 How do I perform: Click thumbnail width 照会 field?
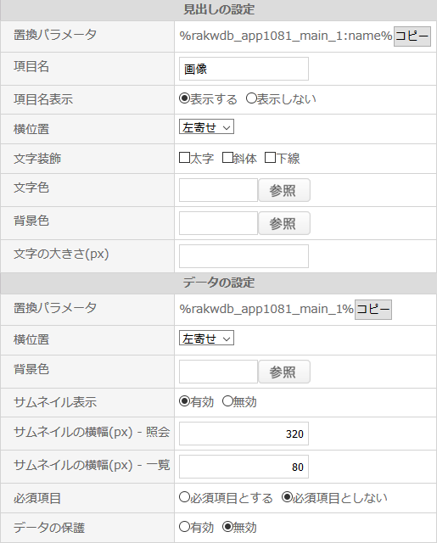pos(244,434)
